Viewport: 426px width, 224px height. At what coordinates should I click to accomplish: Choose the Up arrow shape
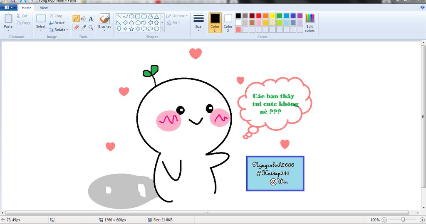156,23
